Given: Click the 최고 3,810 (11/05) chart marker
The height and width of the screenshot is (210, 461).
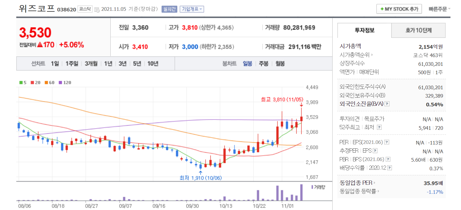Looking at the screenshot, I should pos(282,99).
